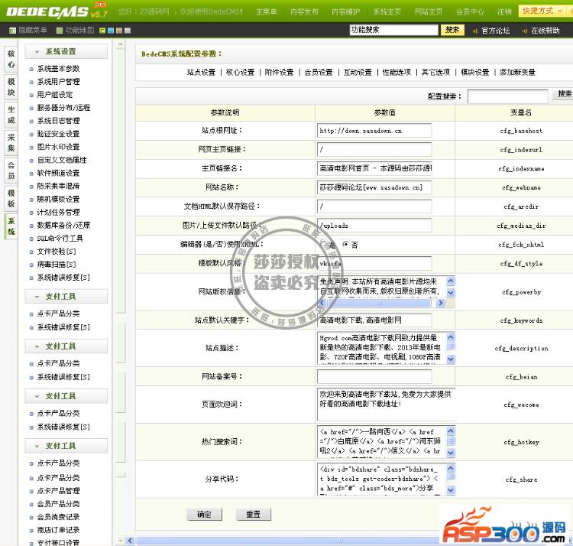Open 系统基本参数 in sidebar

tap(58, 69)
